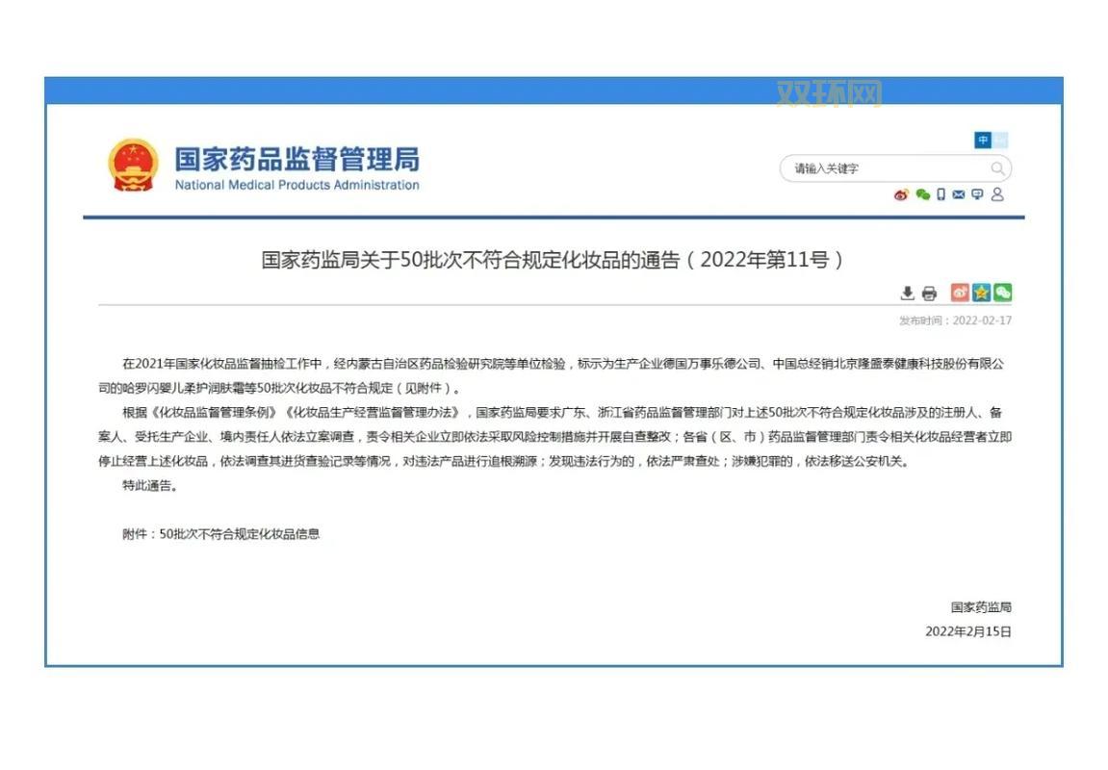Open the message board speech-bubble icon

(976, 194)
